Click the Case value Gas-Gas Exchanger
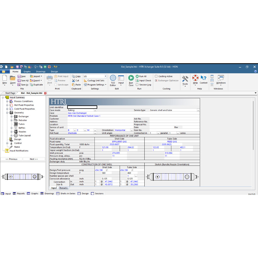 coord(77,113)
